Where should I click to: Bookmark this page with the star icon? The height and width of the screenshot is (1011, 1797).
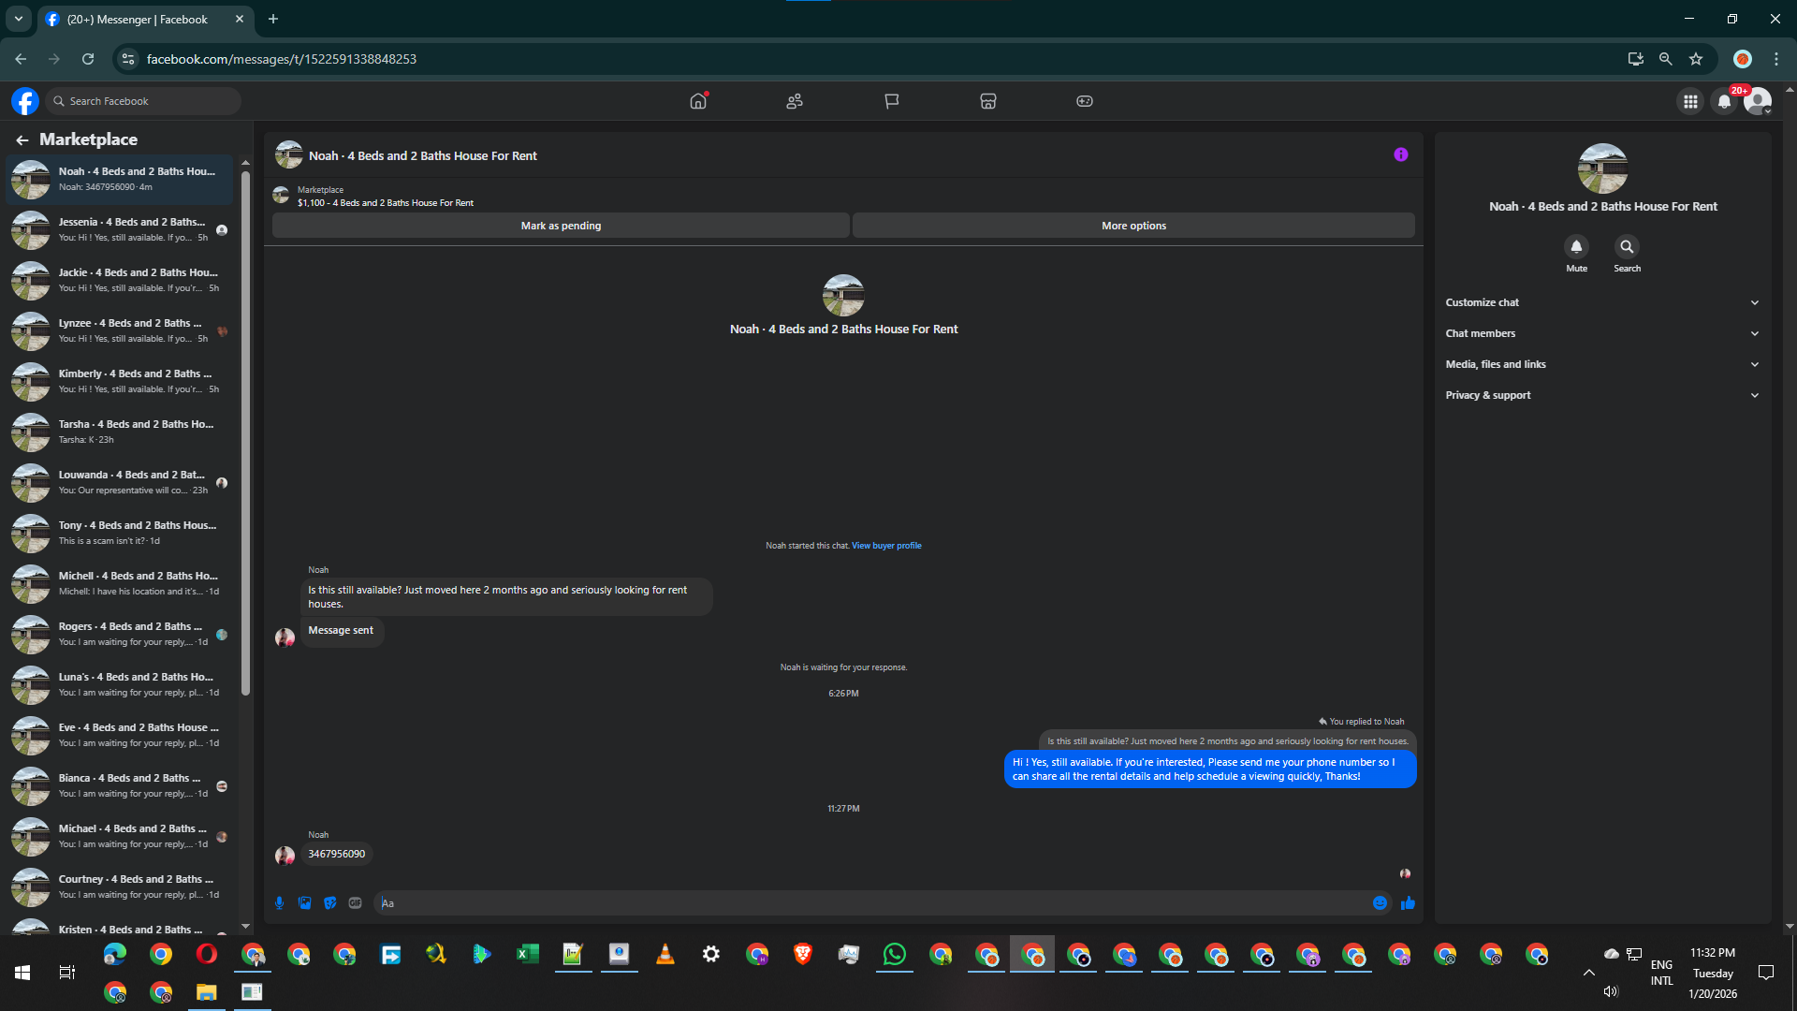coord(1696,59)
